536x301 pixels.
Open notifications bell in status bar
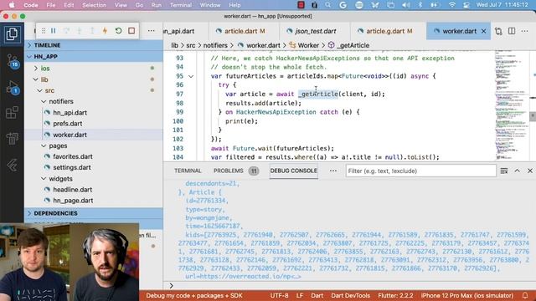525,295
